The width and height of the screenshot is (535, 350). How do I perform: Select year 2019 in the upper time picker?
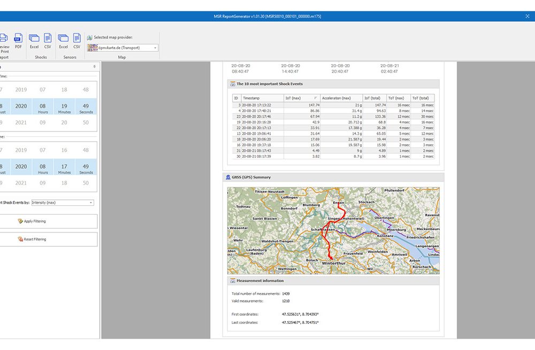pos(21,90)
